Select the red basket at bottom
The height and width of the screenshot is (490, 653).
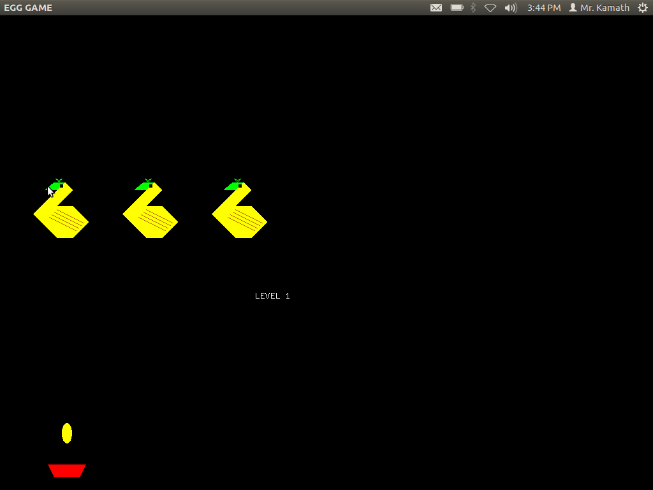[x=66, y=470]
